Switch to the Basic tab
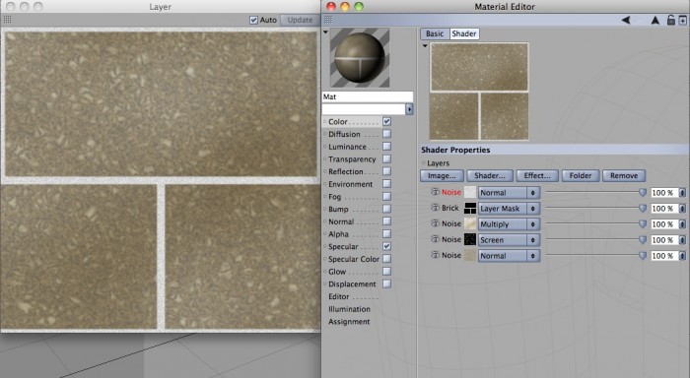The height and width of the screenshot is (378, 690). tap(435, 33)
